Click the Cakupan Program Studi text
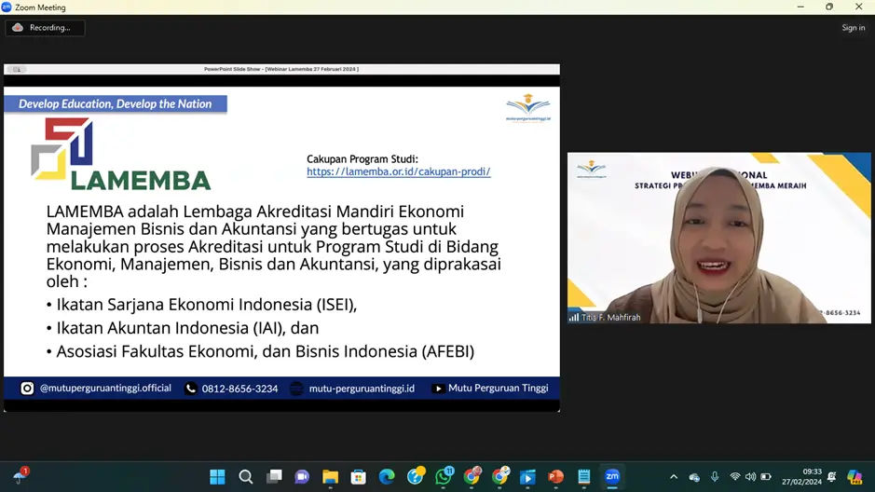This screenshot has height=492, width=875. tap(362, 159)
